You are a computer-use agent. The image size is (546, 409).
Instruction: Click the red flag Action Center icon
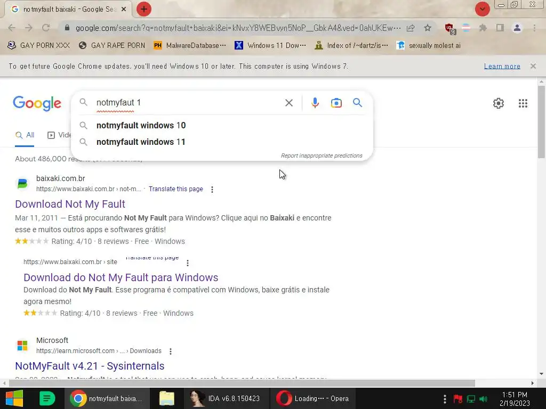458,398
